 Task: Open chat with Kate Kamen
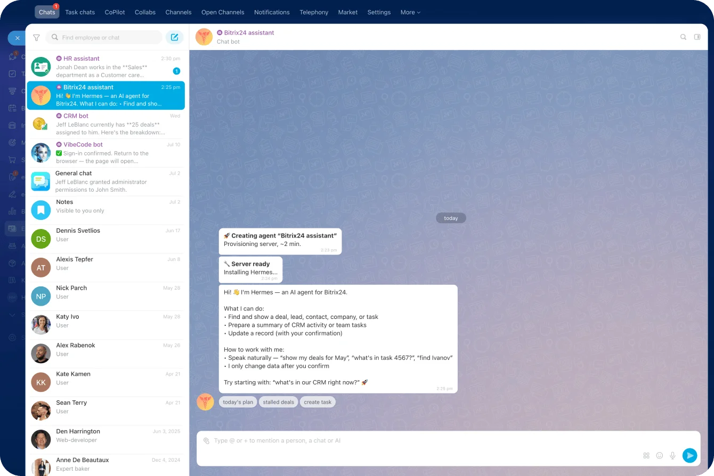(106, 382)
